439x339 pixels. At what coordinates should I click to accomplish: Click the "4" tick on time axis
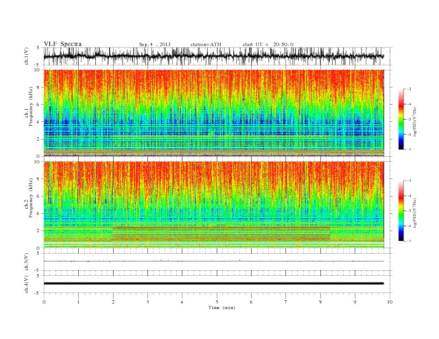[182, 302]
